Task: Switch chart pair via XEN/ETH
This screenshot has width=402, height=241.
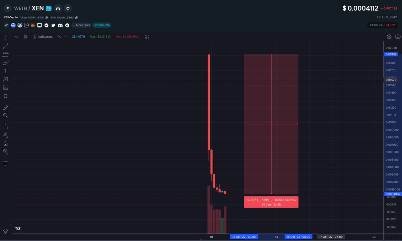Action: pyautogui.click(x=79, y=37)
